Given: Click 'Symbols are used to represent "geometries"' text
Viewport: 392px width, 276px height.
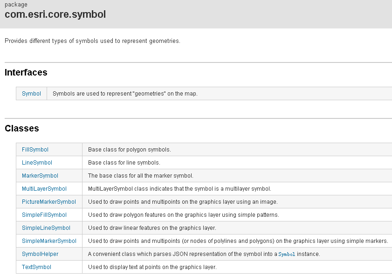Looking at the screenshot, I should coord(125,94).
